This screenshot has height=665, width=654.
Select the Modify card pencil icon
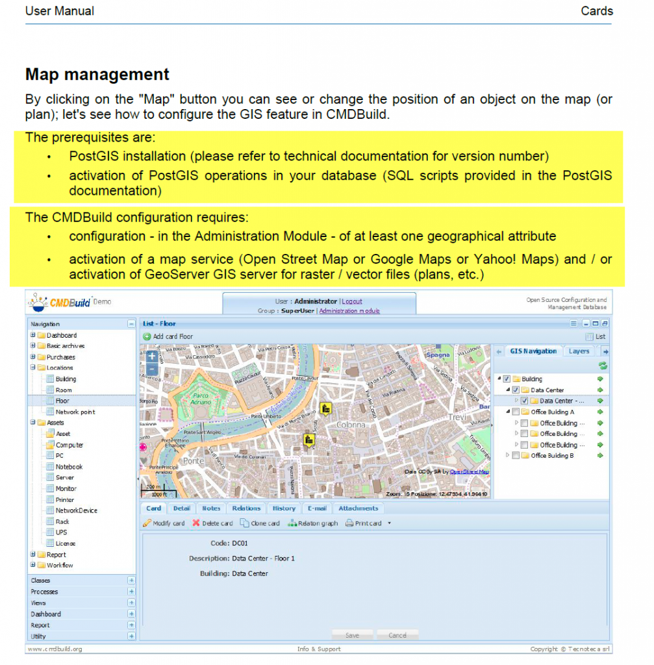coord(148,523)
